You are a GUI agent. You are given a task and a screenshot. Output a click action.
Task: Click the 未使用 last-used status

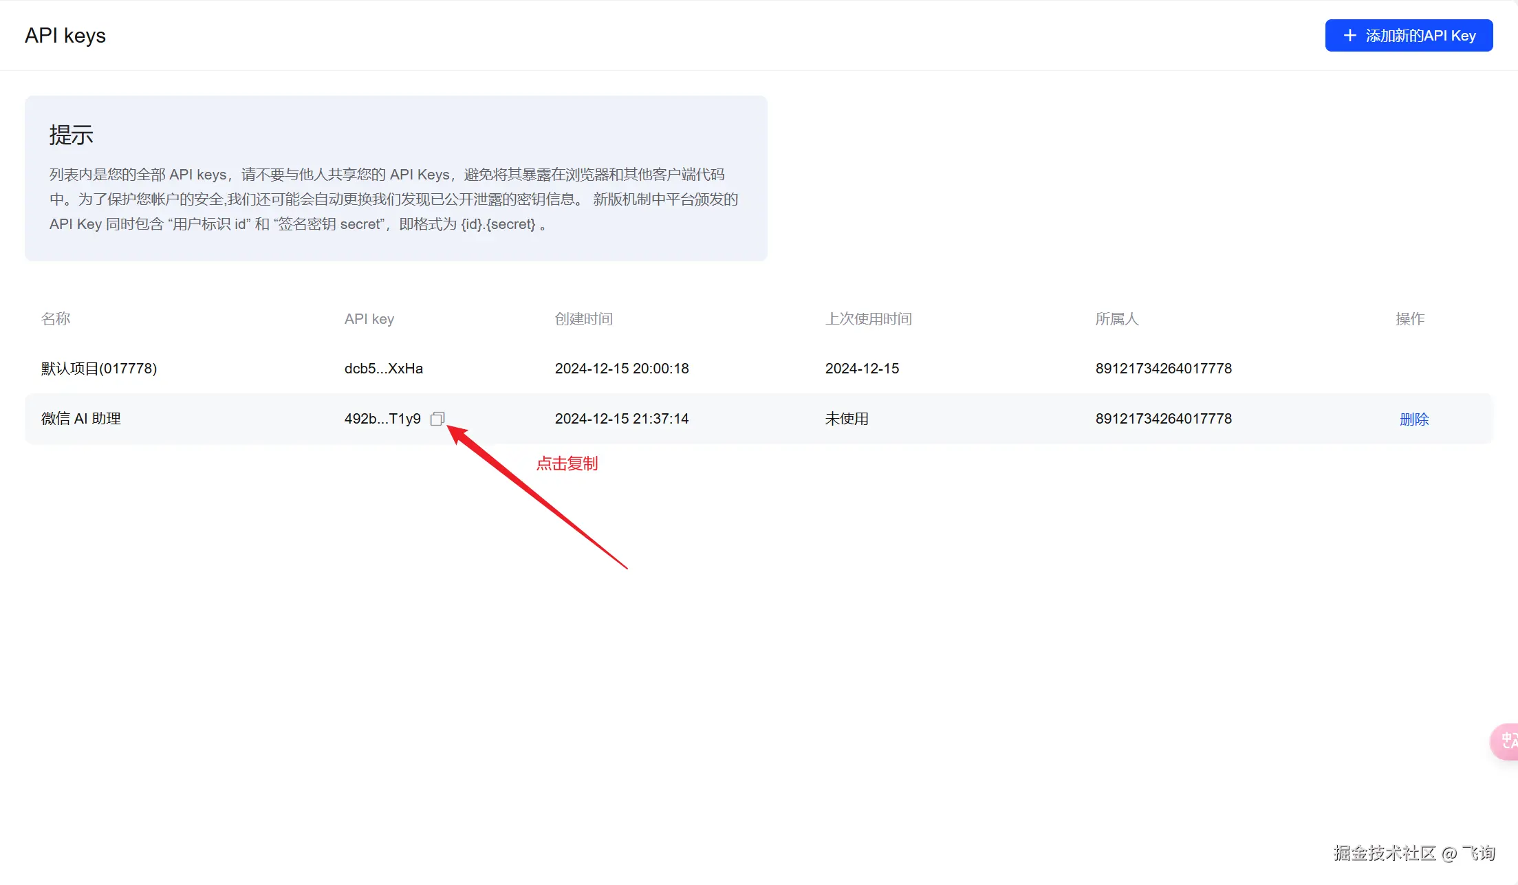click(846, 419)
